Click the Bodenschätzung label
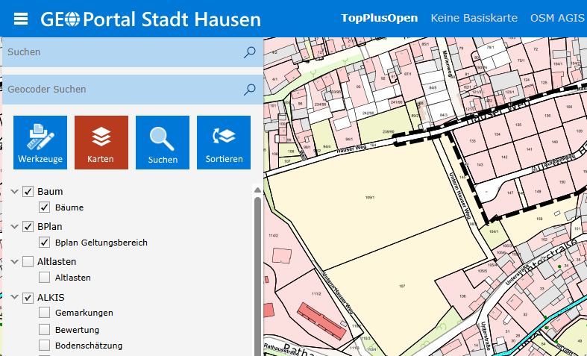Image resolution: width=587 pixels, height=356 pixels. click(x=89, y=346)
